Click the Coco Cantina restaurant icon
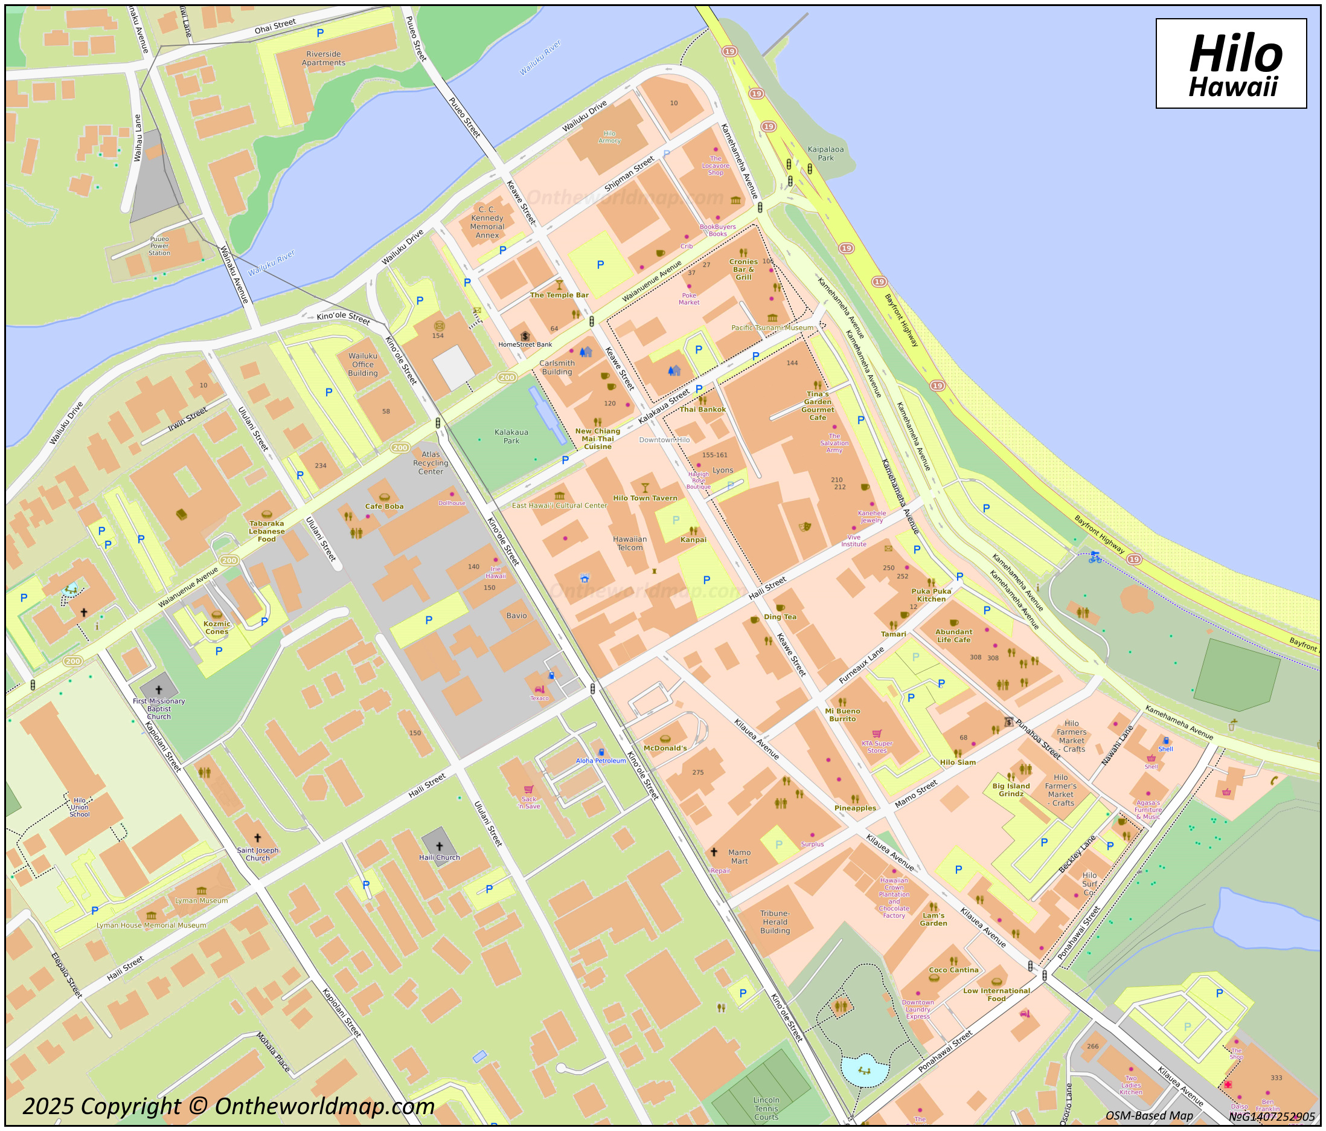 [x=953, y=961]
